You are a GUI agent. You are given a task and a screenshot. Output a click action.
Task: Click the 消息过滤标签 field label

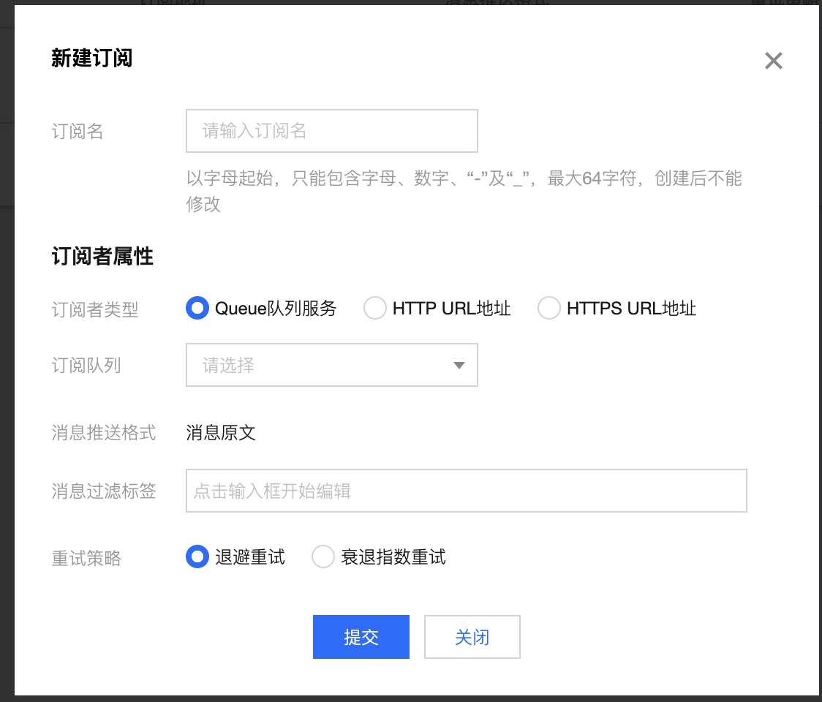coord(104,491)
